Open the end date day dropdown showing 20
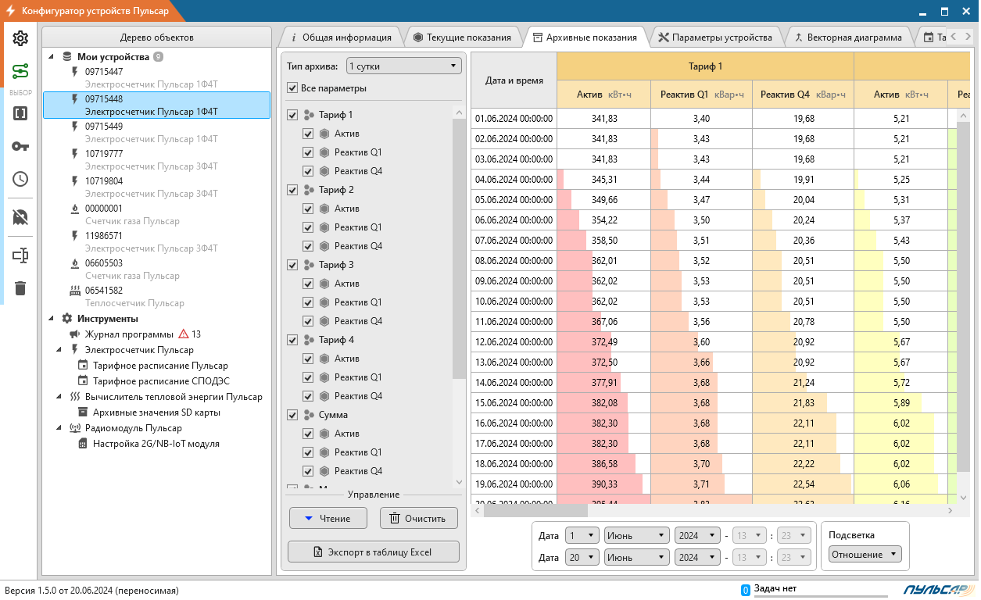 pyautogui.click(x=582, y=558)
